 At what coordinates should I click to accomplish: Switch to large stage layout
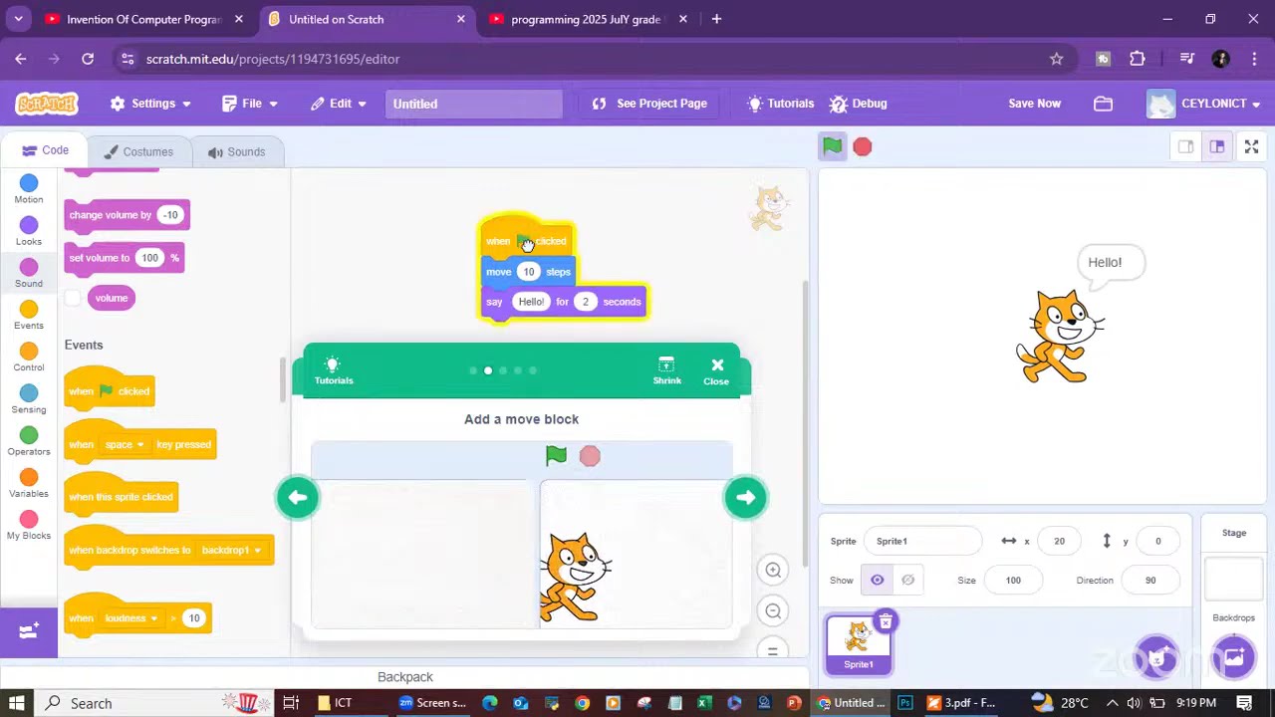coord(1217,147)
